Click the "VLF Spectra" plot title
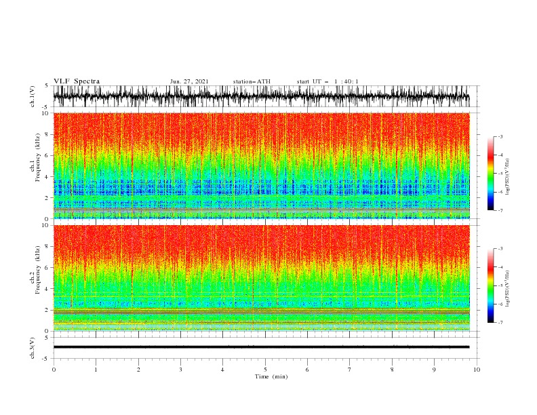The width and height of the screenshot is (537, 415). coord(77,81)
